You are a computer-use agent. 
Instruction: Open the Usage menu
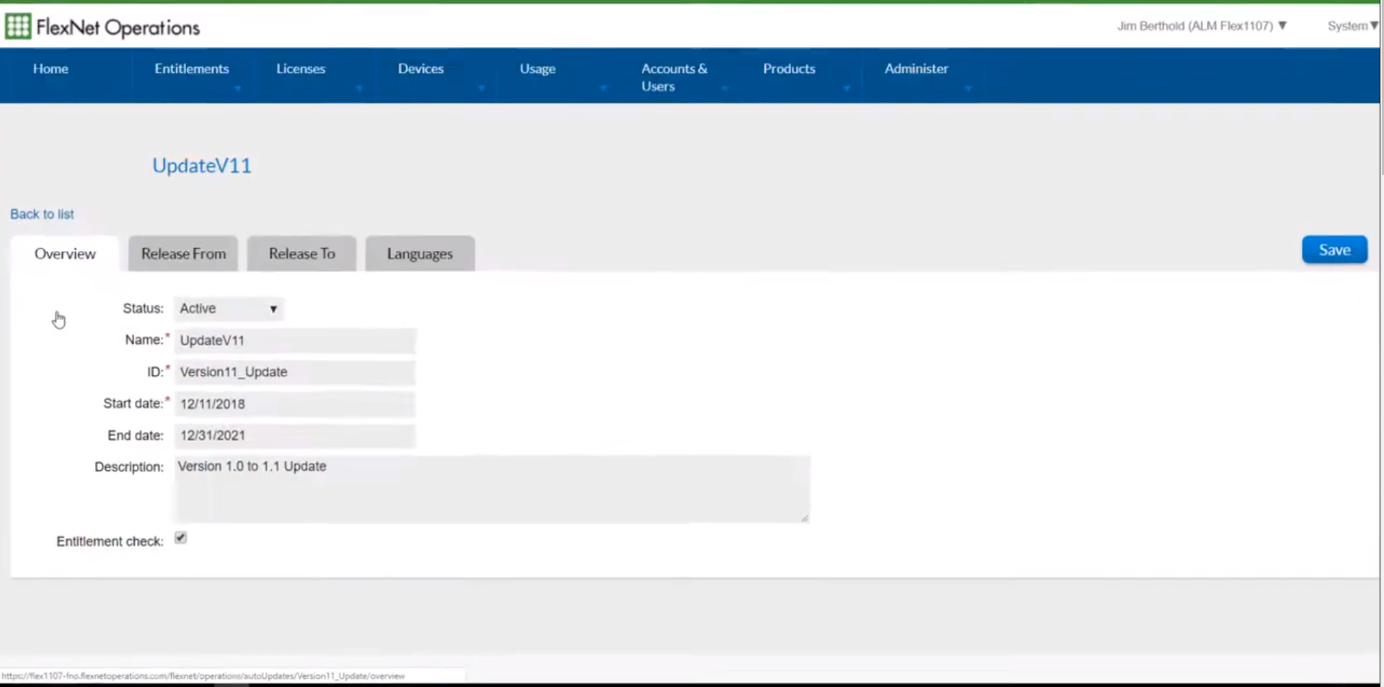[x=537, y=68]
